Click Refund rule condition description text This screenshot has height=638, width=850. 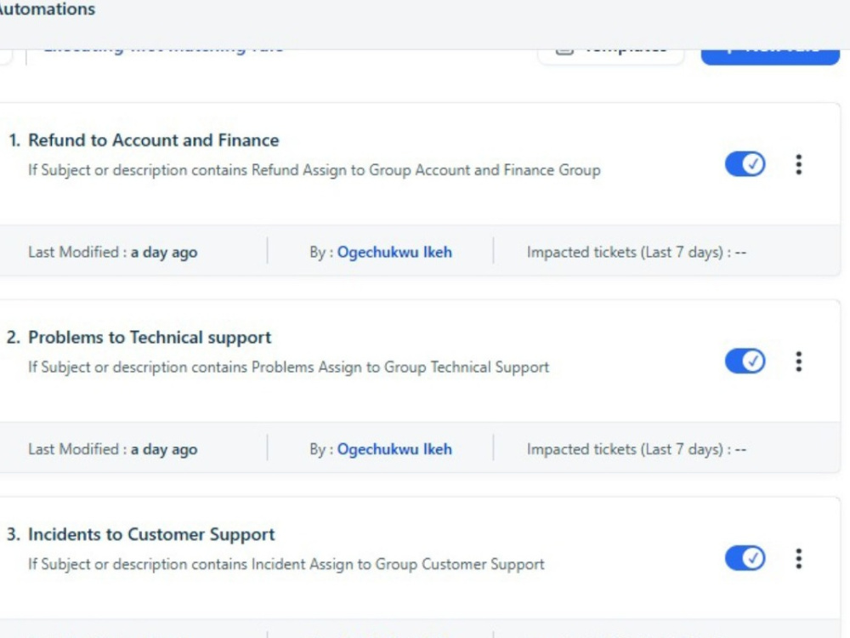[x=314, y=170]
